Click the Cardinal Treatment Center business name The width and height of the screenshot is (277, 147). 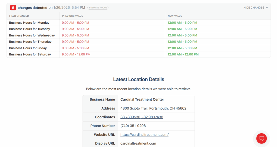click(142, 100)
